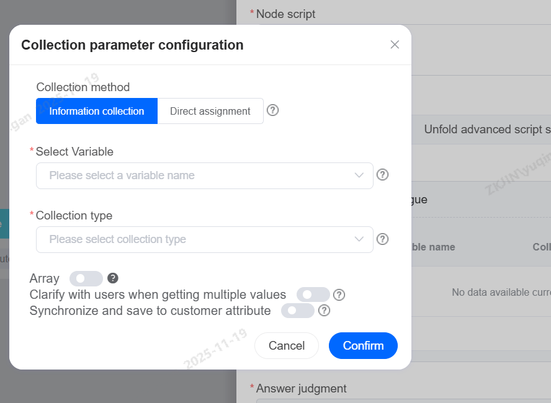Select the Information collection method tab
This screenshot has width=551, height=403.
[97, 111]
